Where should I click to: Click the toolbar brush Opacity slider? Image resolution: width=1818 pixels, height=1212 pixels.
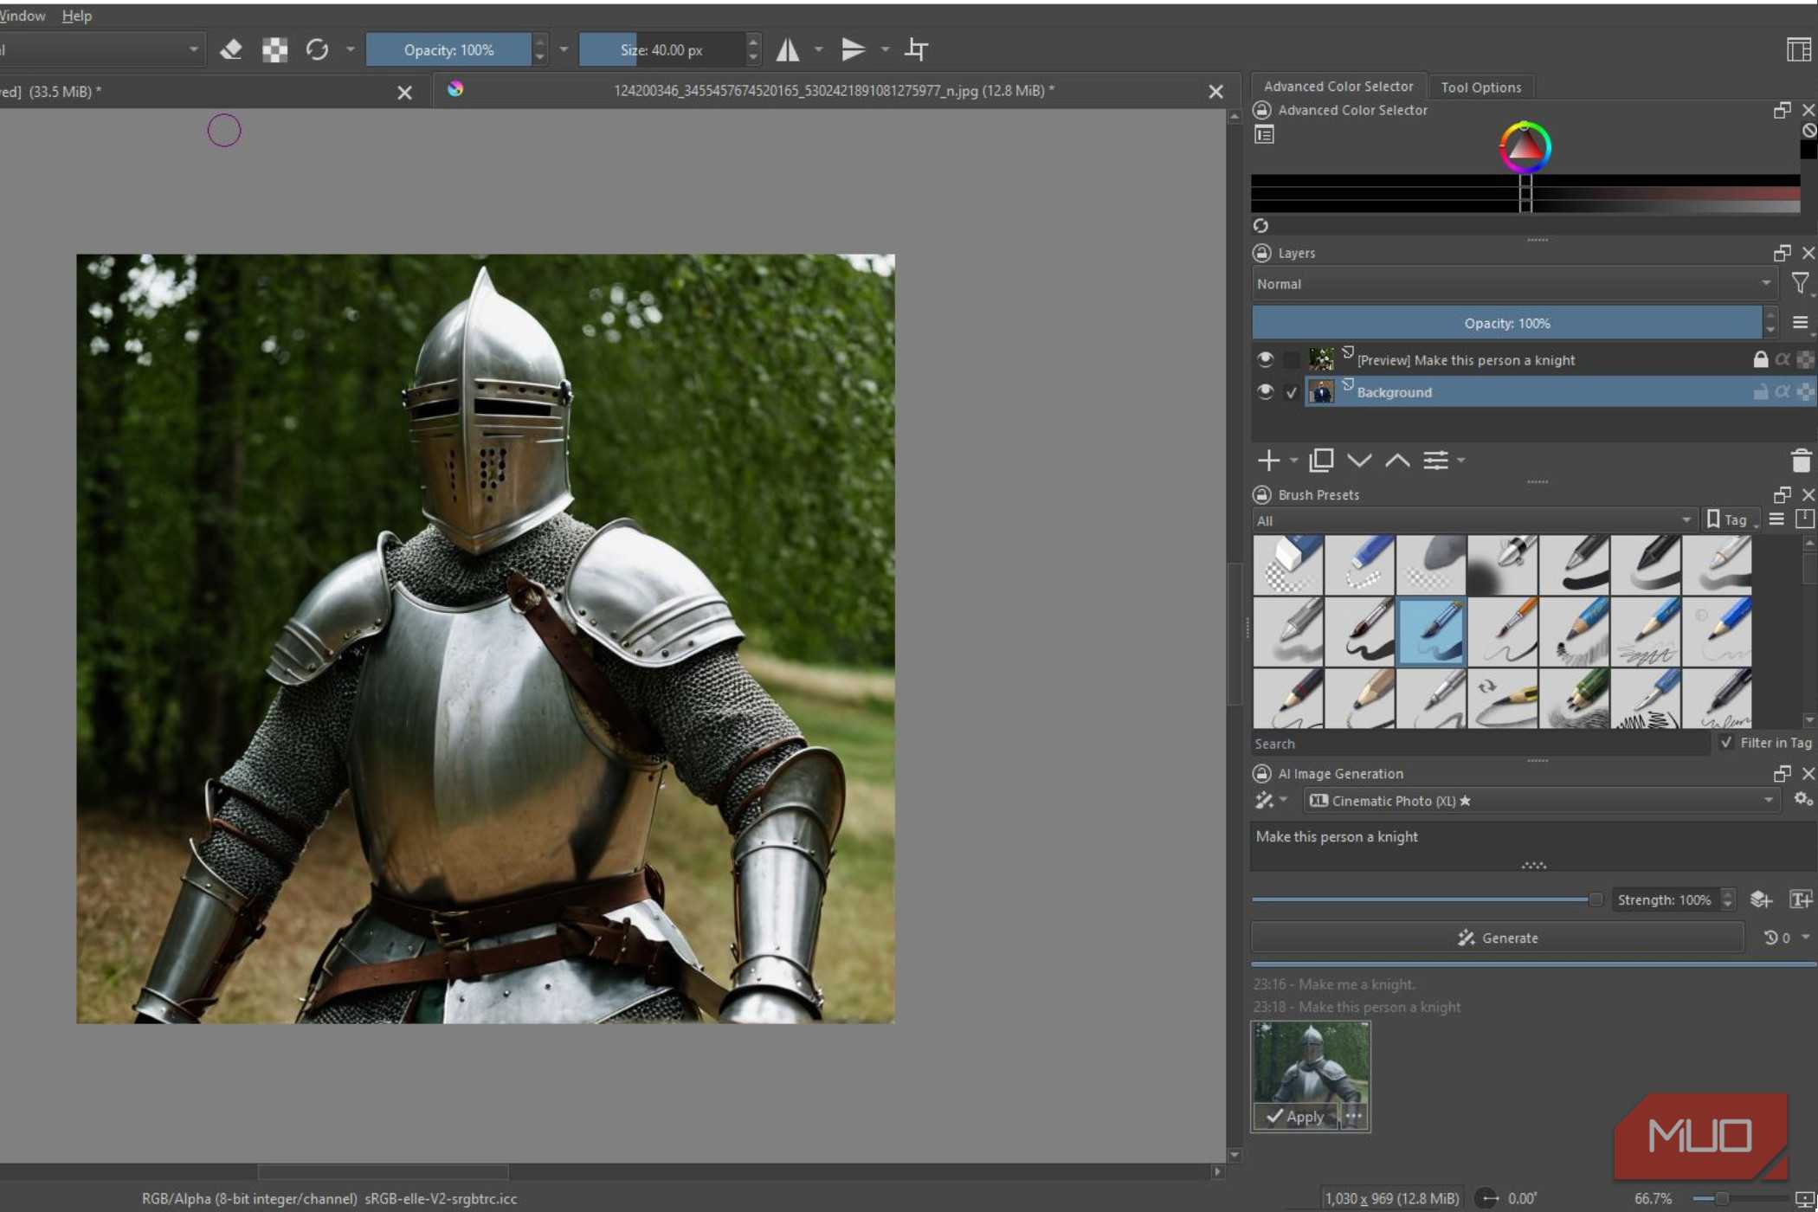[448, 50]
